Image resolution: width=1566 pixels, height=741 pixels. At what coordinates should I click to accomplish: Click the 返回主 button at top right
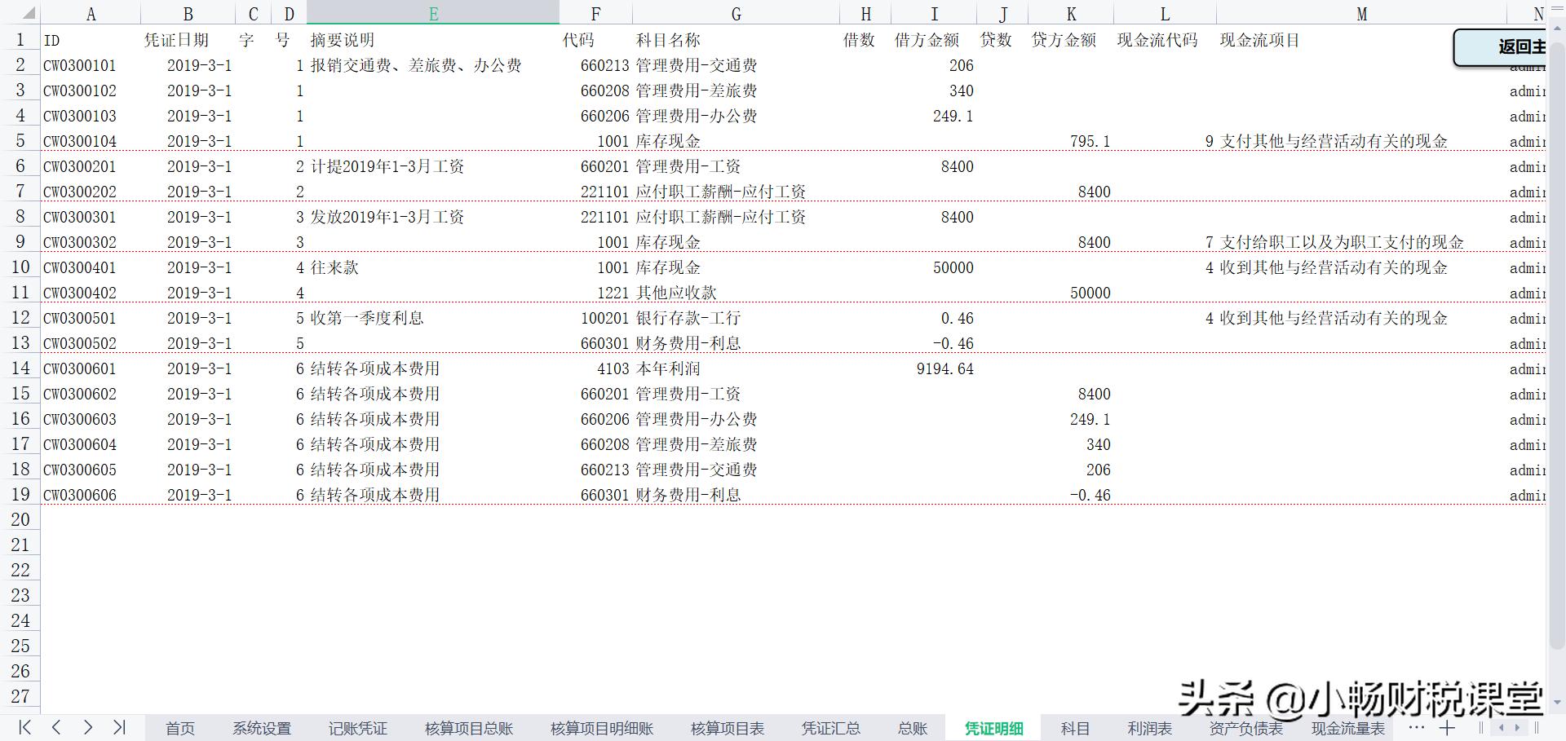pyautogui.click(x=1499, y=46)
